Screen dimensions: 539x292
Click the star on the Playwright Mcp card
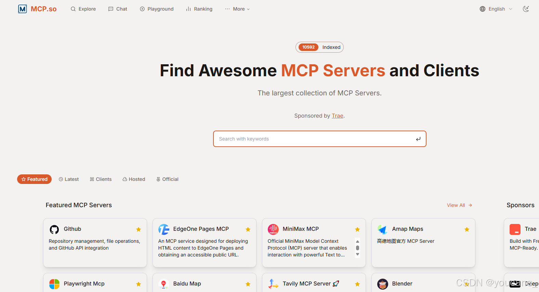[x=139, y=284]
